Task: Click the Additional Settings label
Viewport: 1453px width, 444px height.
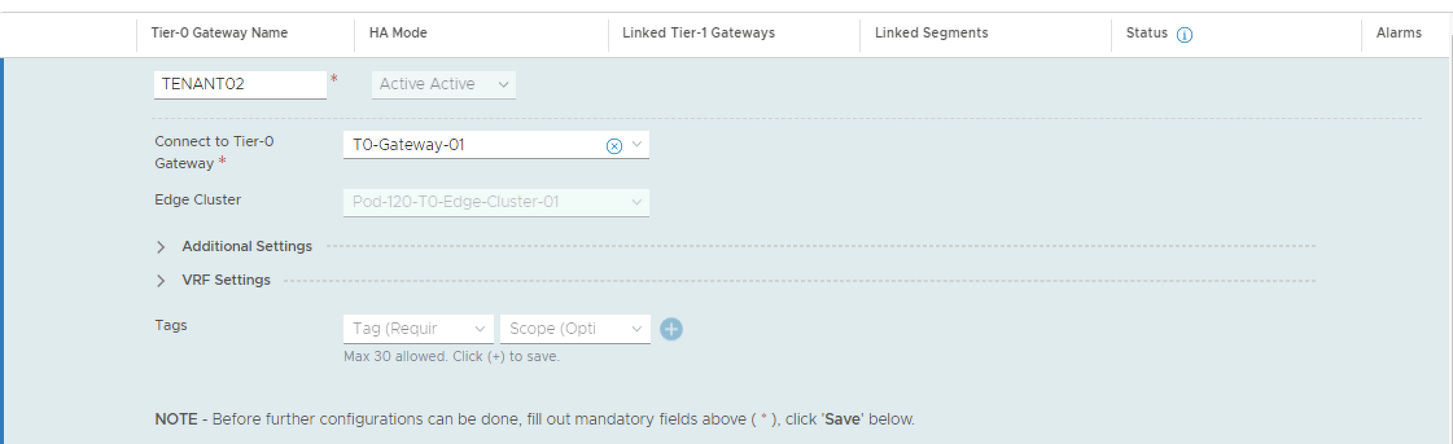Action: click(247, 247)
